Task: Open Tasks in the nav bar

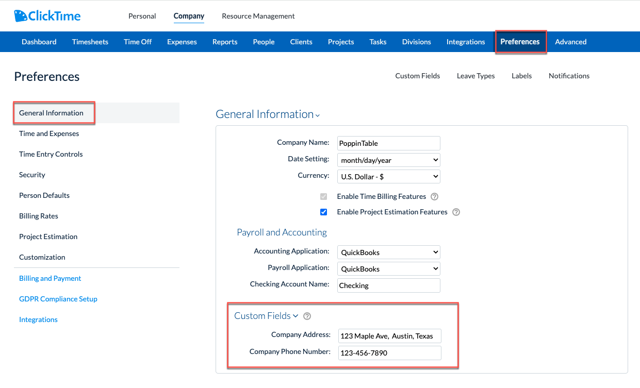Action: click(x=378, y=42)
